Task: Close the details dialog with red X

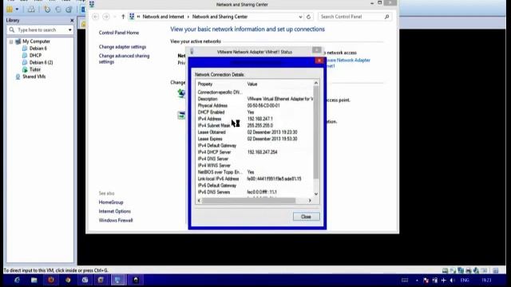Action: click(x=319, y=61)
